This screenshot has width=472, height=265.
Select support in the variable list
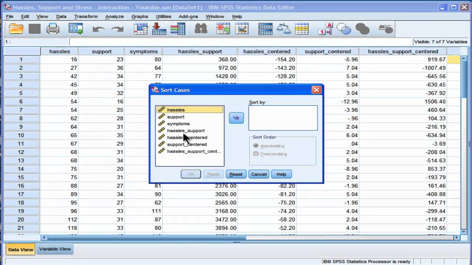pyautogui.click(x=190, y=117)
